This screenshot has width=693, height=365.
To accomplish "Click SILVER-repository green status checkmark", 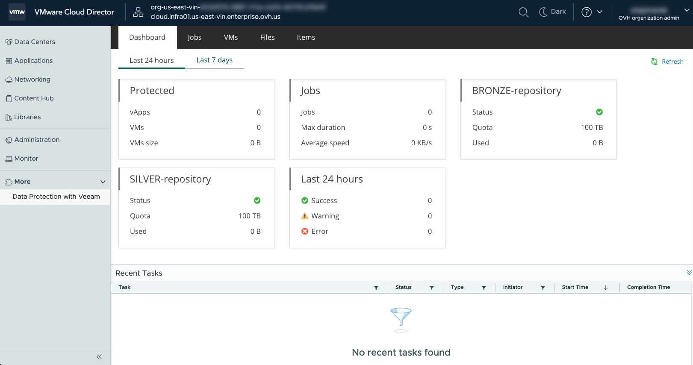I will click(x=257, y=200).
